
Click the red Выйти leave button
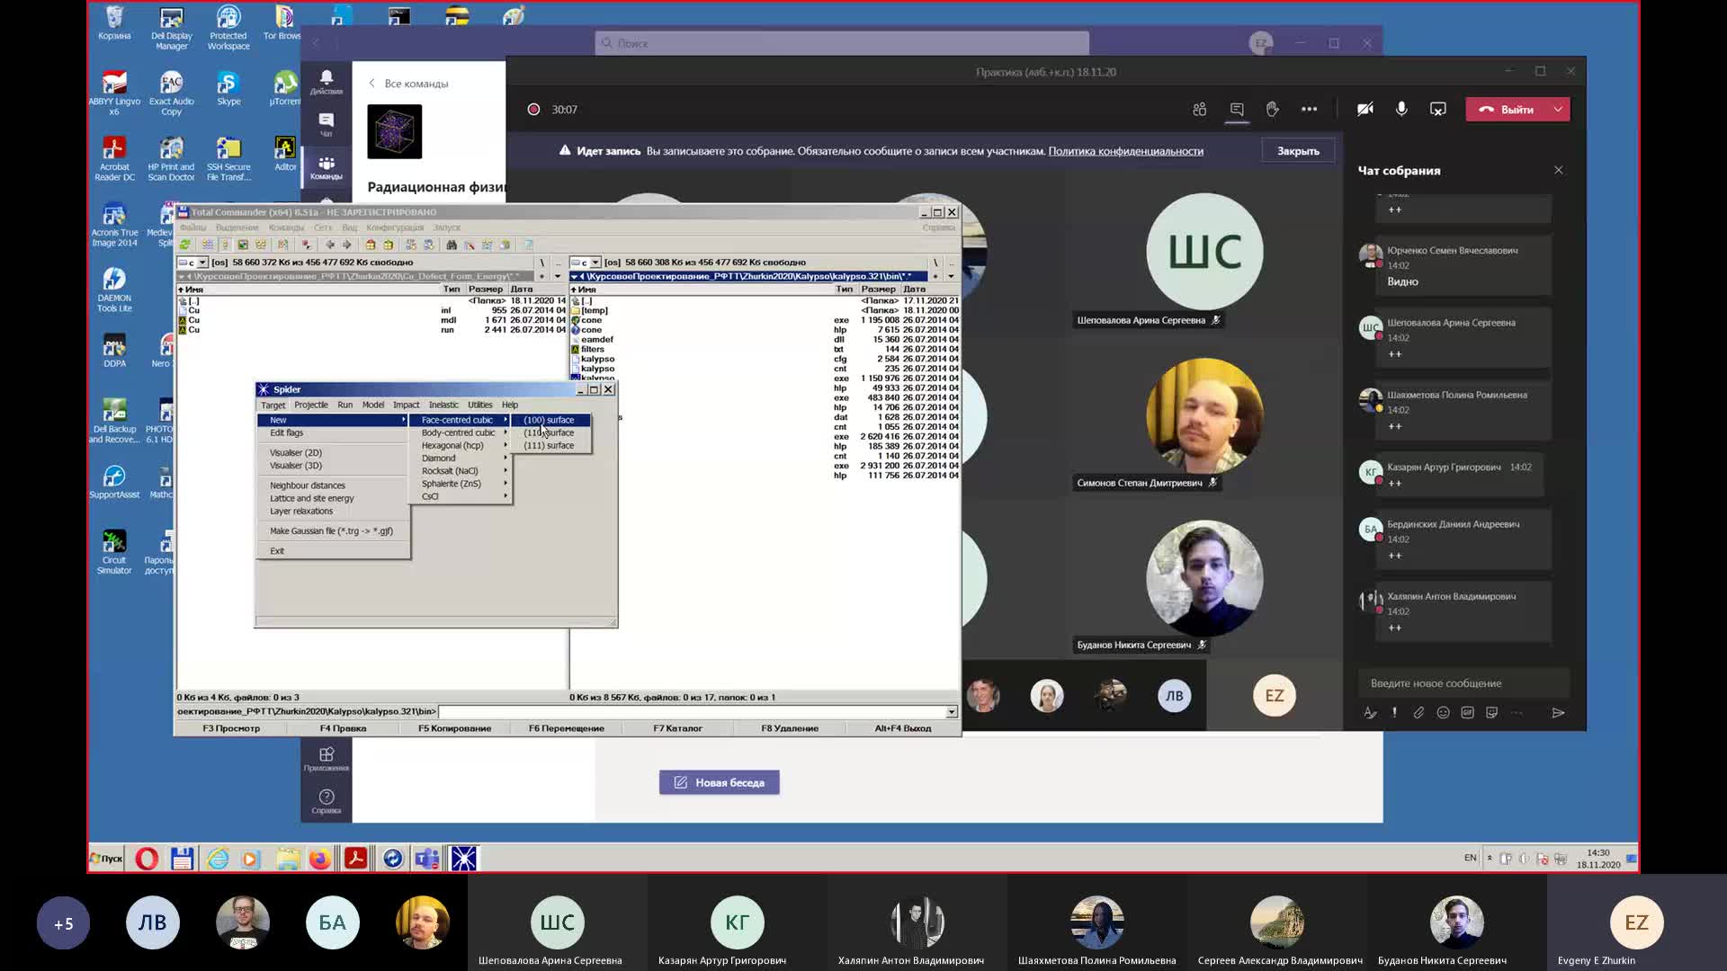tap(1507, 109)
